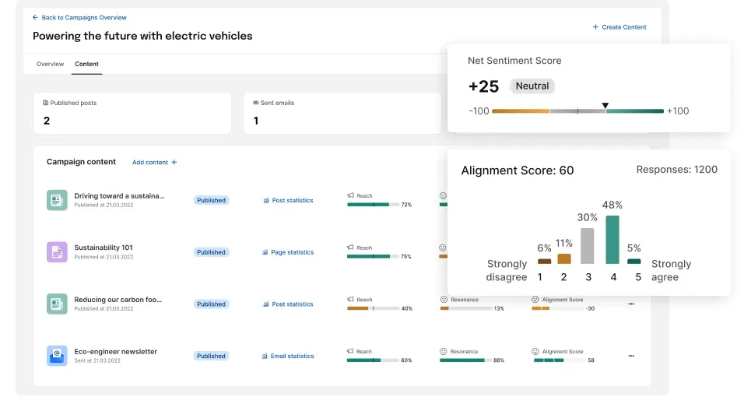
Task: Open the Published posts card
Action: click(x=132, y=113)
